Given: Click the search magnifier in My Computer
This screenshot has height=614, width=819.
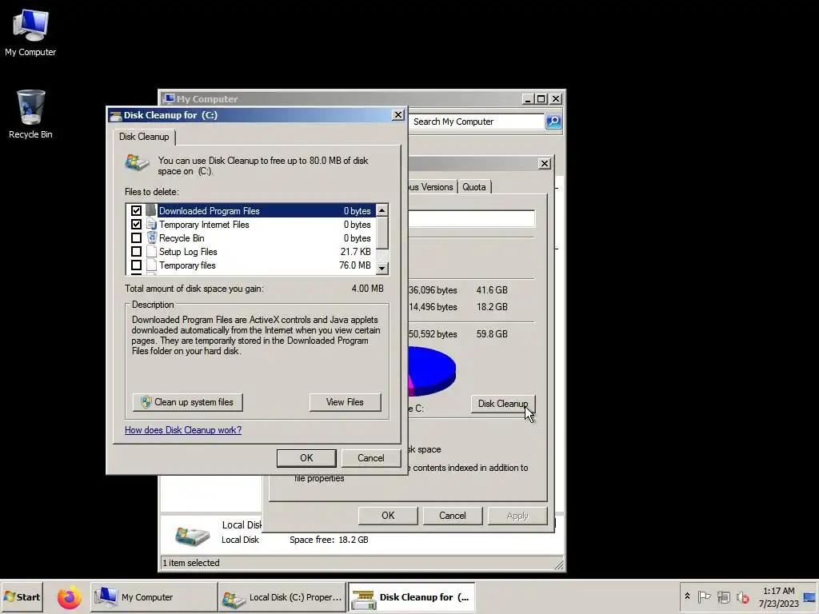Looking at the screenshot, I should 553,122.
